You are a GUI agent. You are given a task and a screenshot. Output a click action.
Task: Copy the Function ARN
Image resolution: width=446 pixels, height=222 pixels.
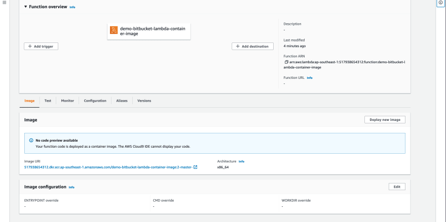(x=286, y=62)
